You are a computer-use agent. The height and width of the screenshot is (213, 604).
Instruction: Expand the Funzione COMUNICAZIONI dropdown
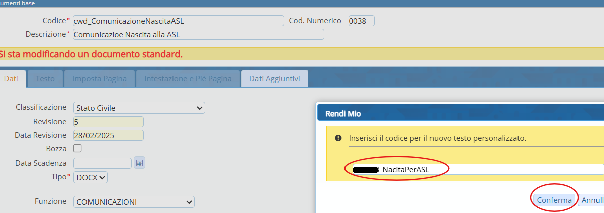[x=134, y=202]
